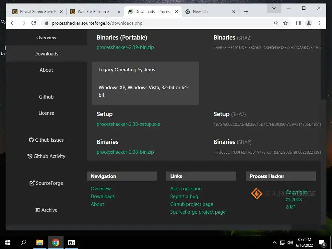Open the About sidebar page

(x=46, y=70)
